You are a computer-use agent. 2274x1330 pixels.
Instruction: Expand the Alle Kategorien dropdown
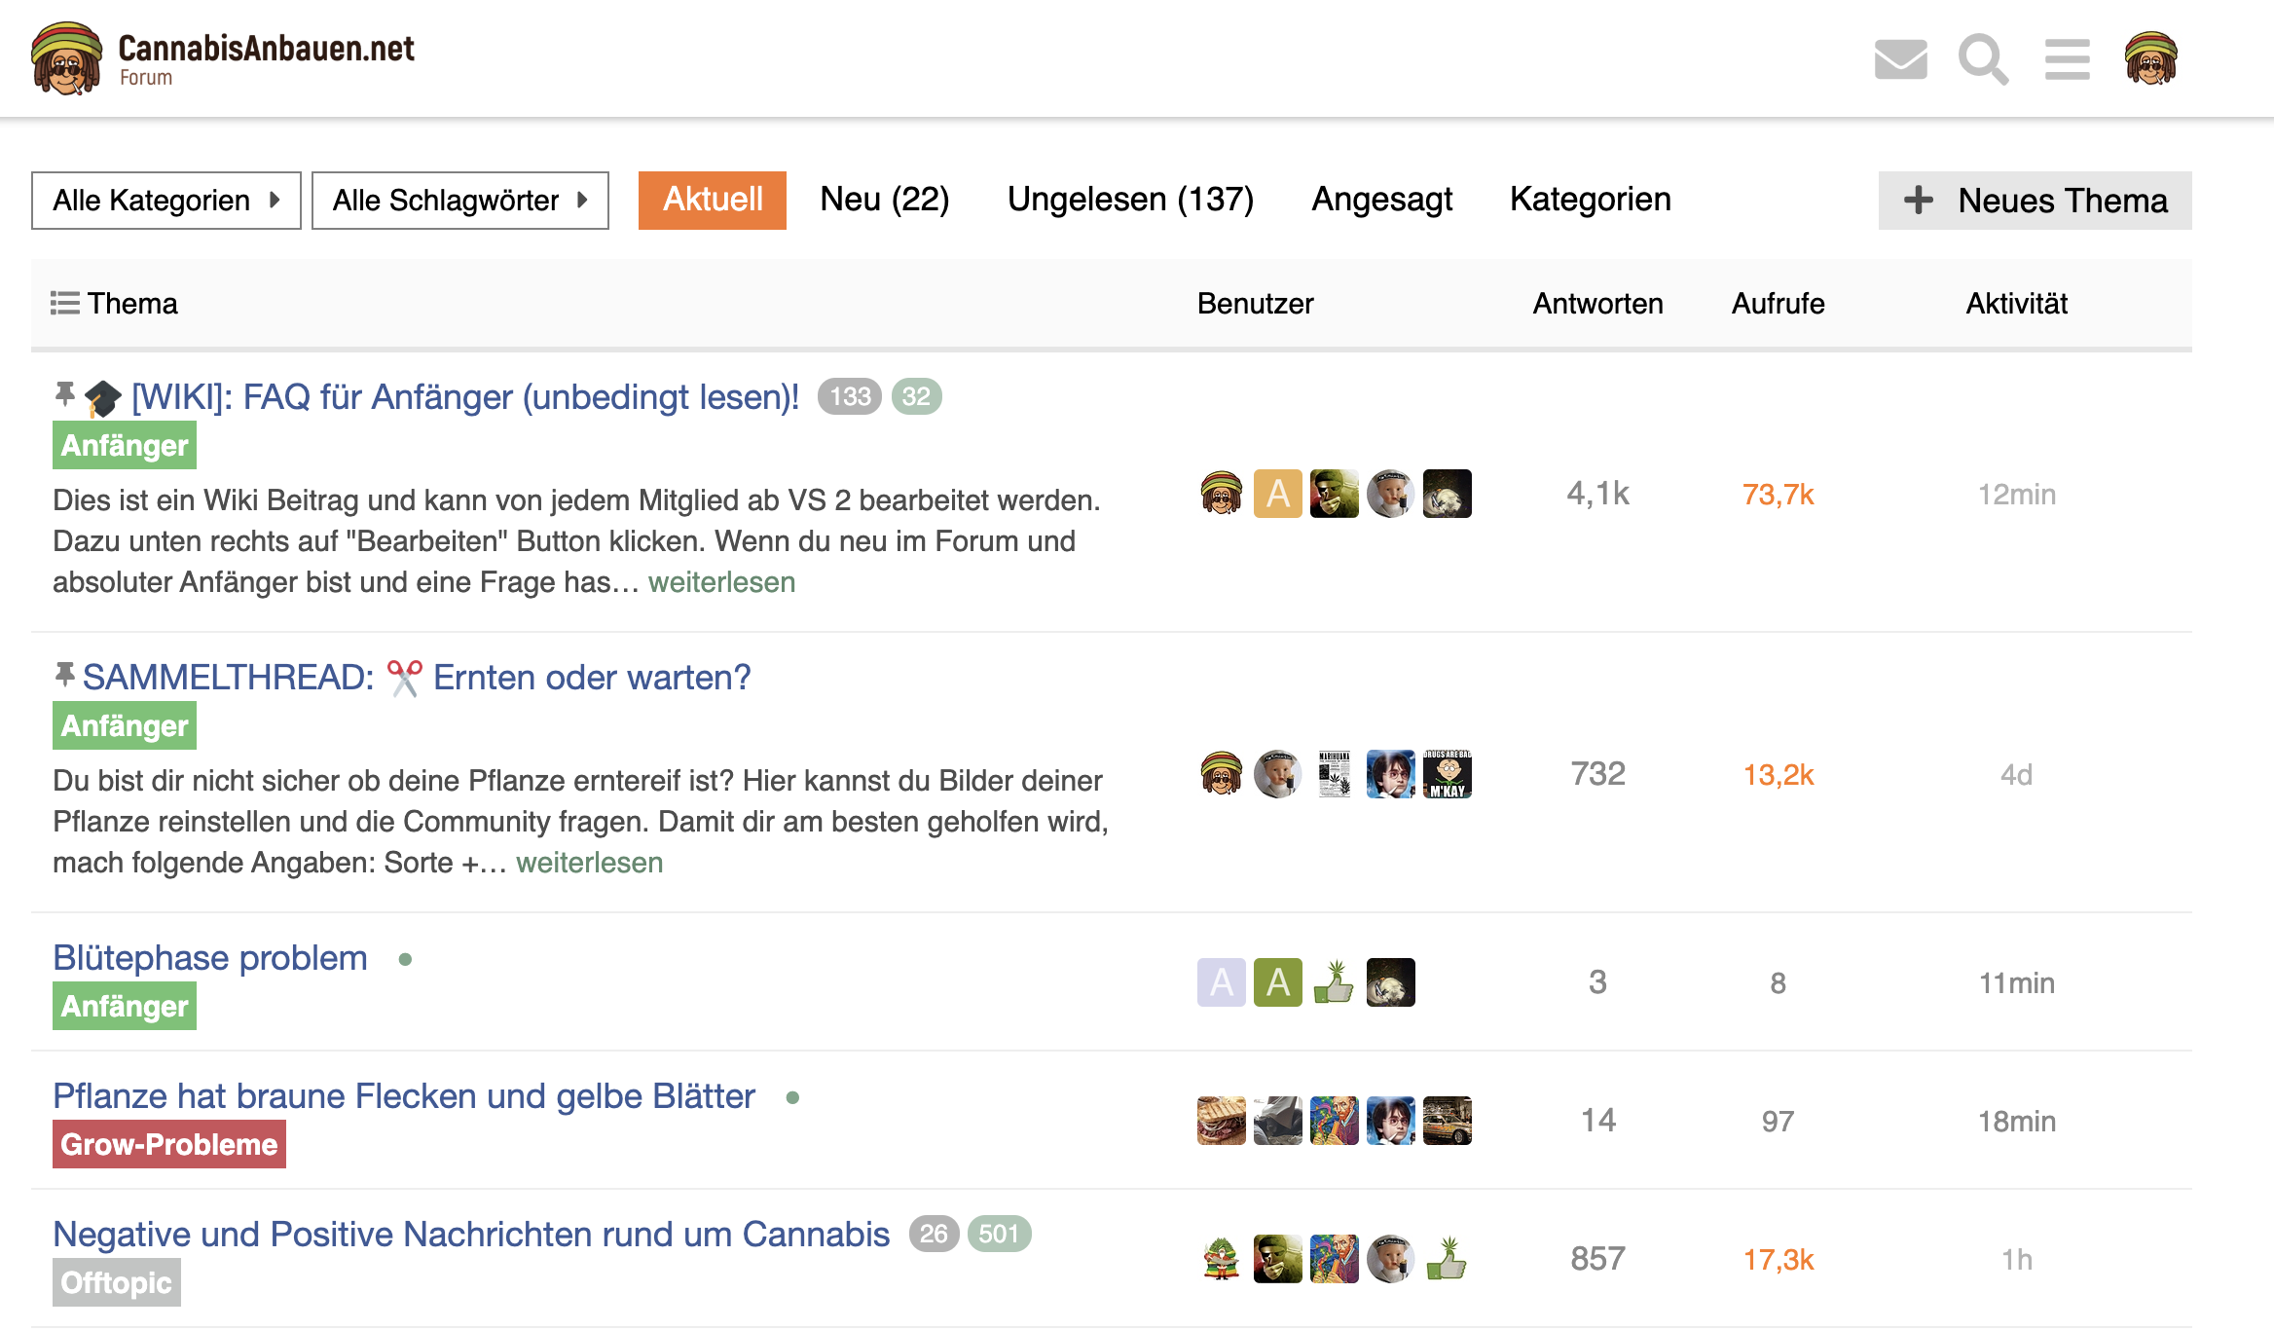(166, 201)
